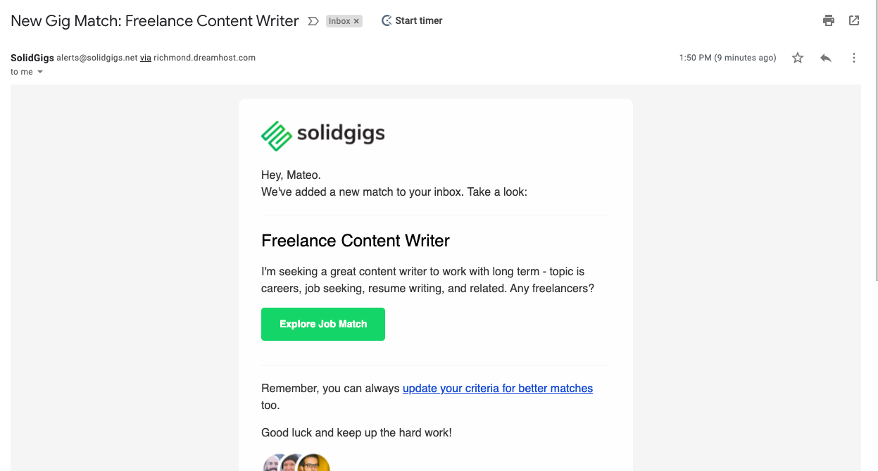
Task: Remove the Inbox label with its X
Action: pyautogui.click(x=357, y=21)
